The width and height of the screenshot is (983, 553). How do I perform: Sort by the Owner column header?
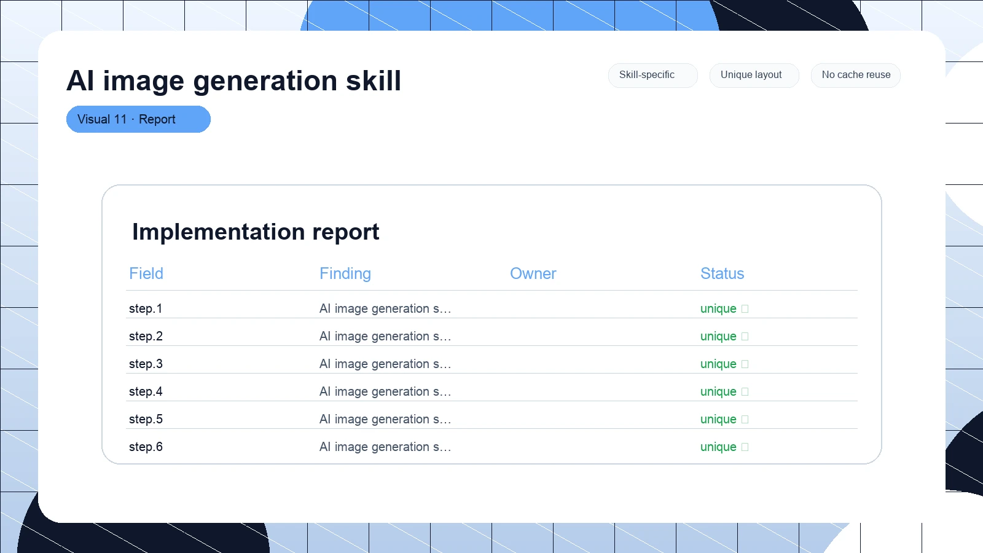[x=533, y=273]
